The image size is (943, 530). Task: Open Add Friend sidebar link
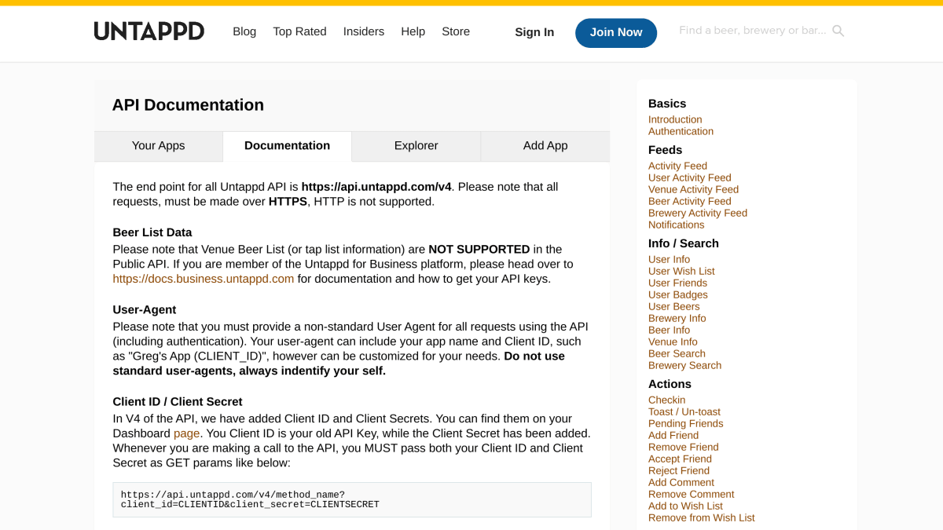(673, 436)
